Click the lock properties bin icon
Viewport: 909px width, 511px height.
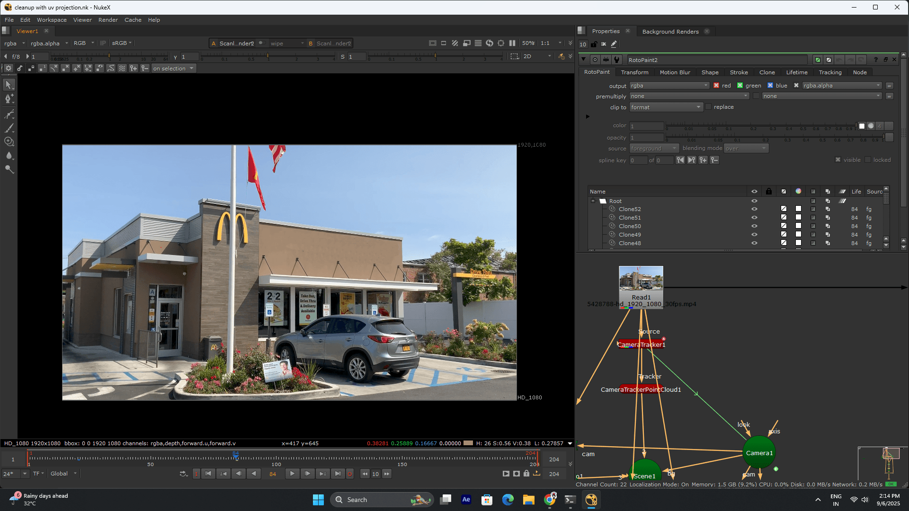pyautogui.click(x=594, y=44)
